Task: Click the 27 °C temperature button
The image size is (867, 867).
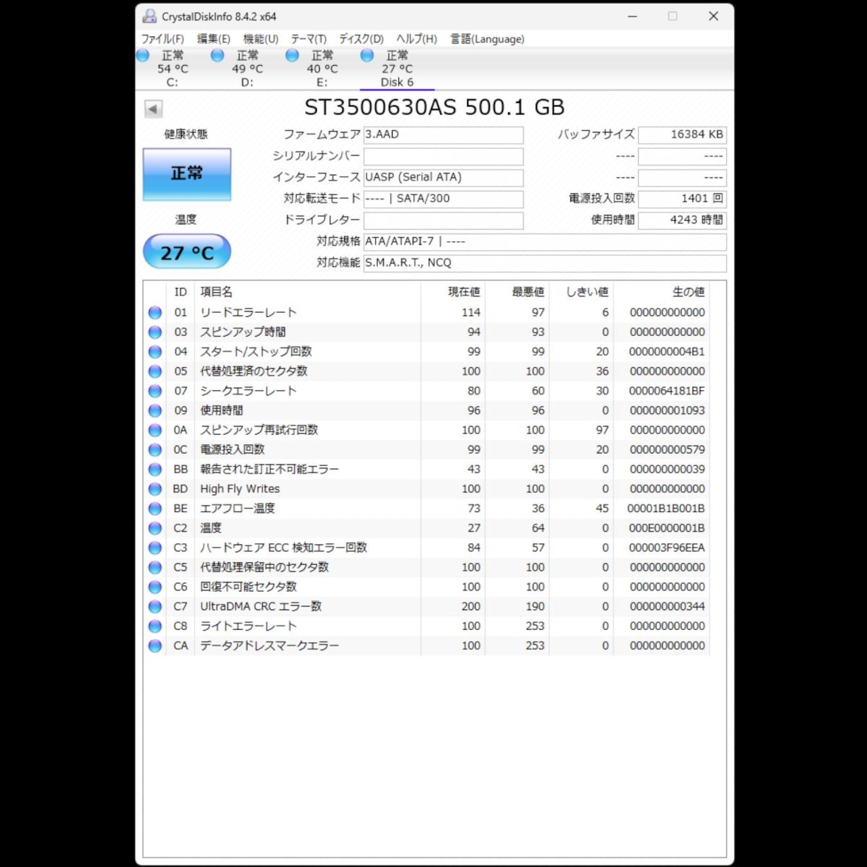Action: point(187,253)
